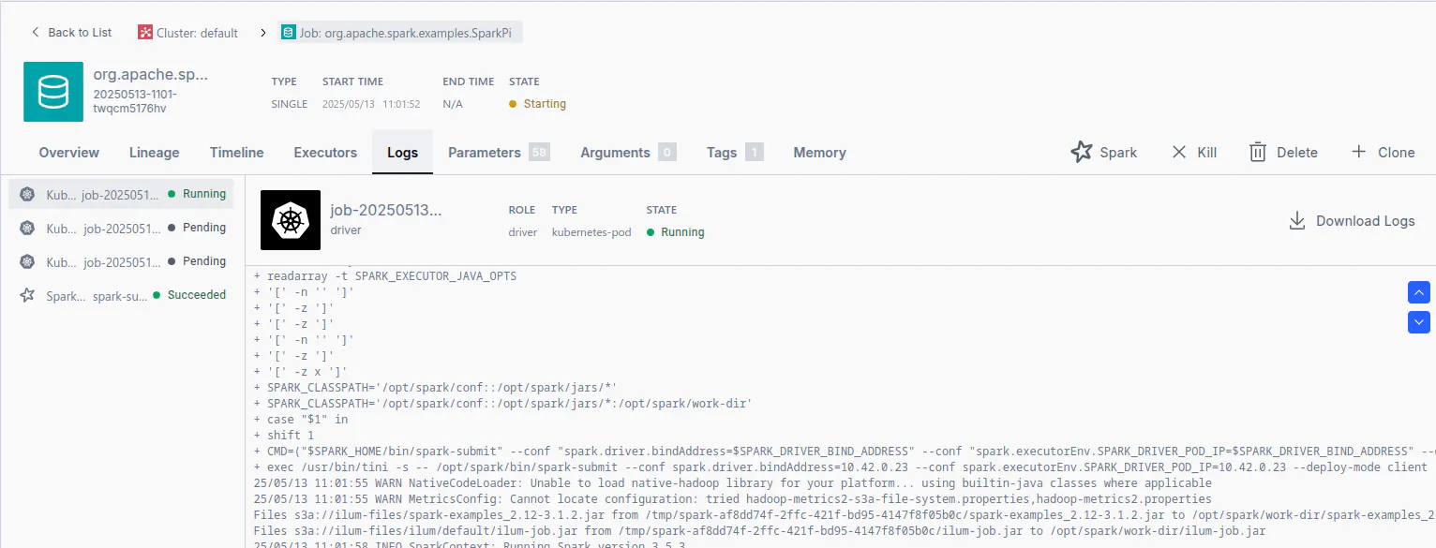Open the Executors tab

tap(325, 153)
